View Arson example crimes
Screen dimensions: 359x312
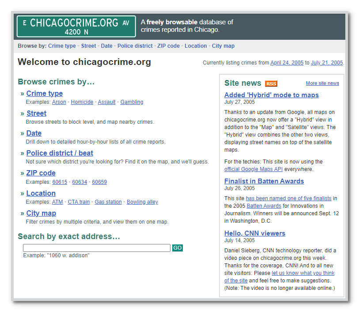coord(59,102)
